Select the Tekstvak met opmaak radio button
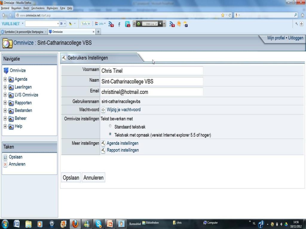The width and height of the screenshot is (306, 229). pyautogui.click(x=110, y=134)
